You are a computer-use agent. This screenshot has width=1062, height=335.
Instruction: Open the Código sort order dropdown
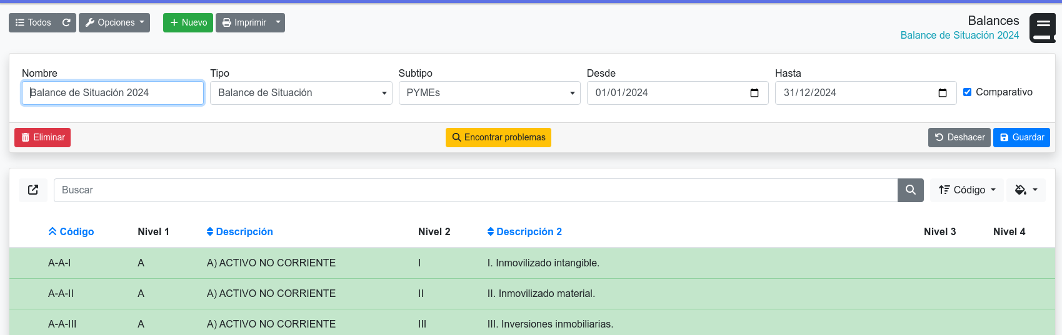click(967, 190)
